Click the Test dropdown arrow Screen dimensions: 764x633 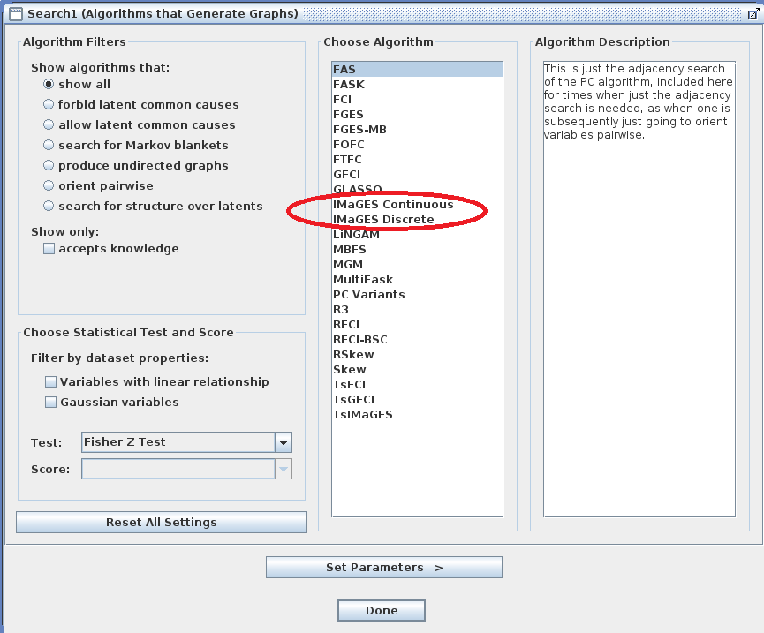tap(284, 442)
